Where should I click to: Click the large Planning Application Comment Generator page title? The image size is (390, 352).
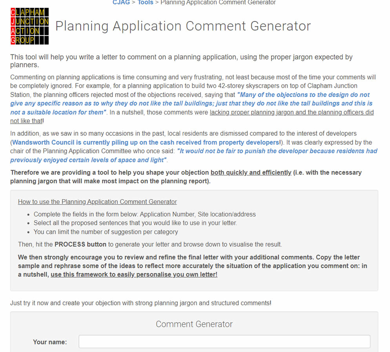(x=183, y=26)
